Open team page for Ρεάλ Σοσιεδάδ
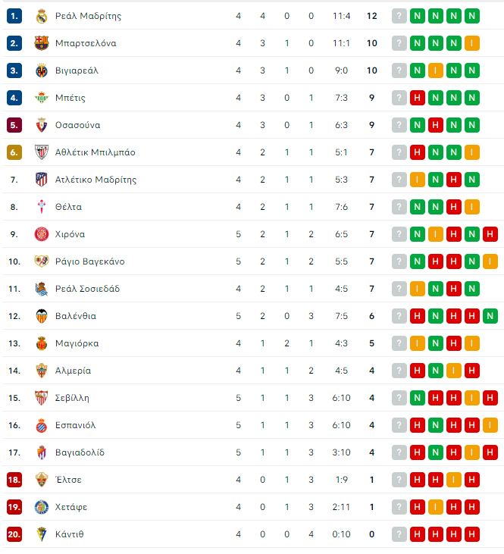Viewport: 504px width, 554px height. [87, 289]
